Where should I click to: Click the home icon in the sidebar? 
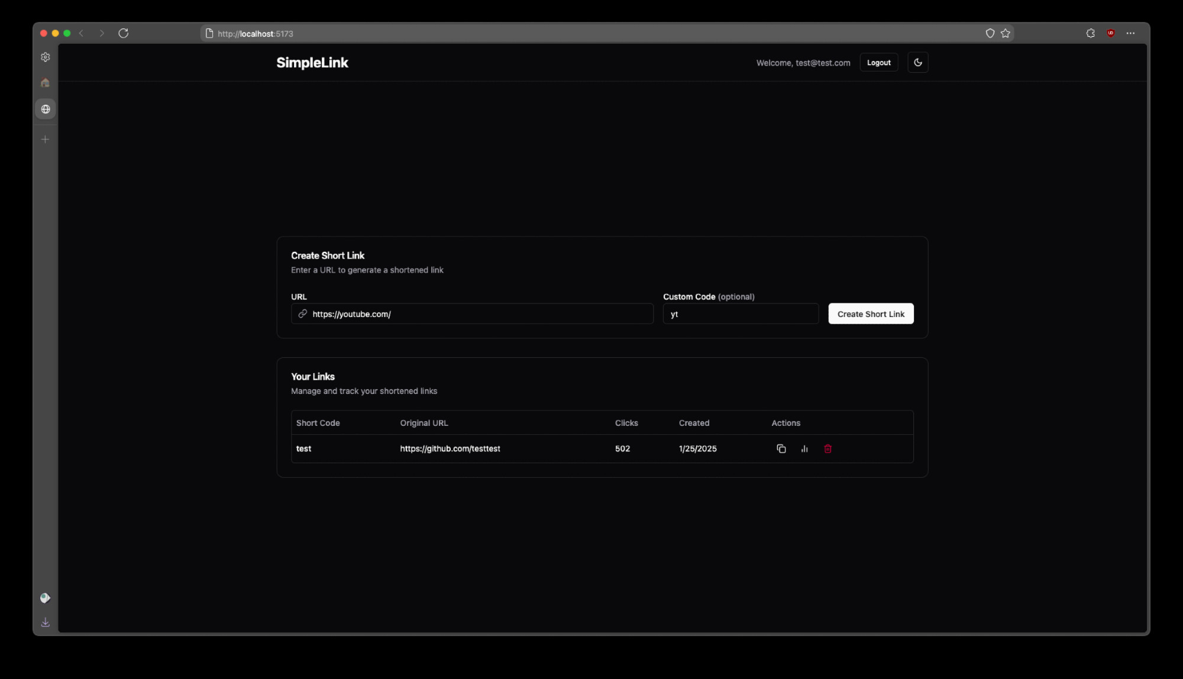[46, 83]
